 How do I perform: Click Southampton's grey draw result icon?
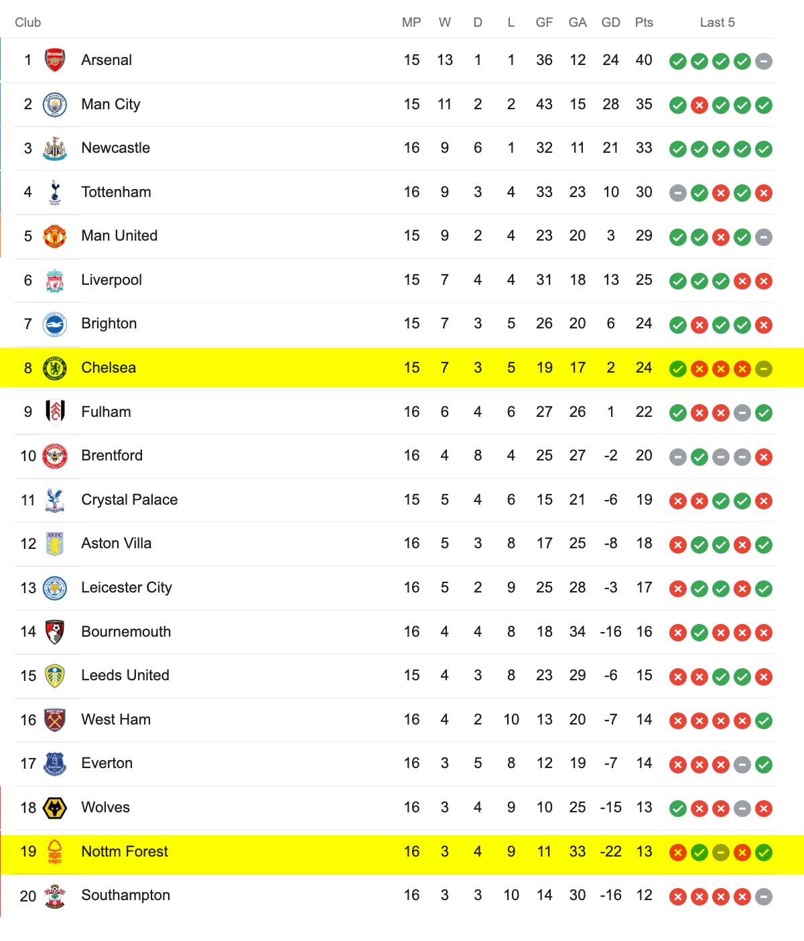(764, 897)
